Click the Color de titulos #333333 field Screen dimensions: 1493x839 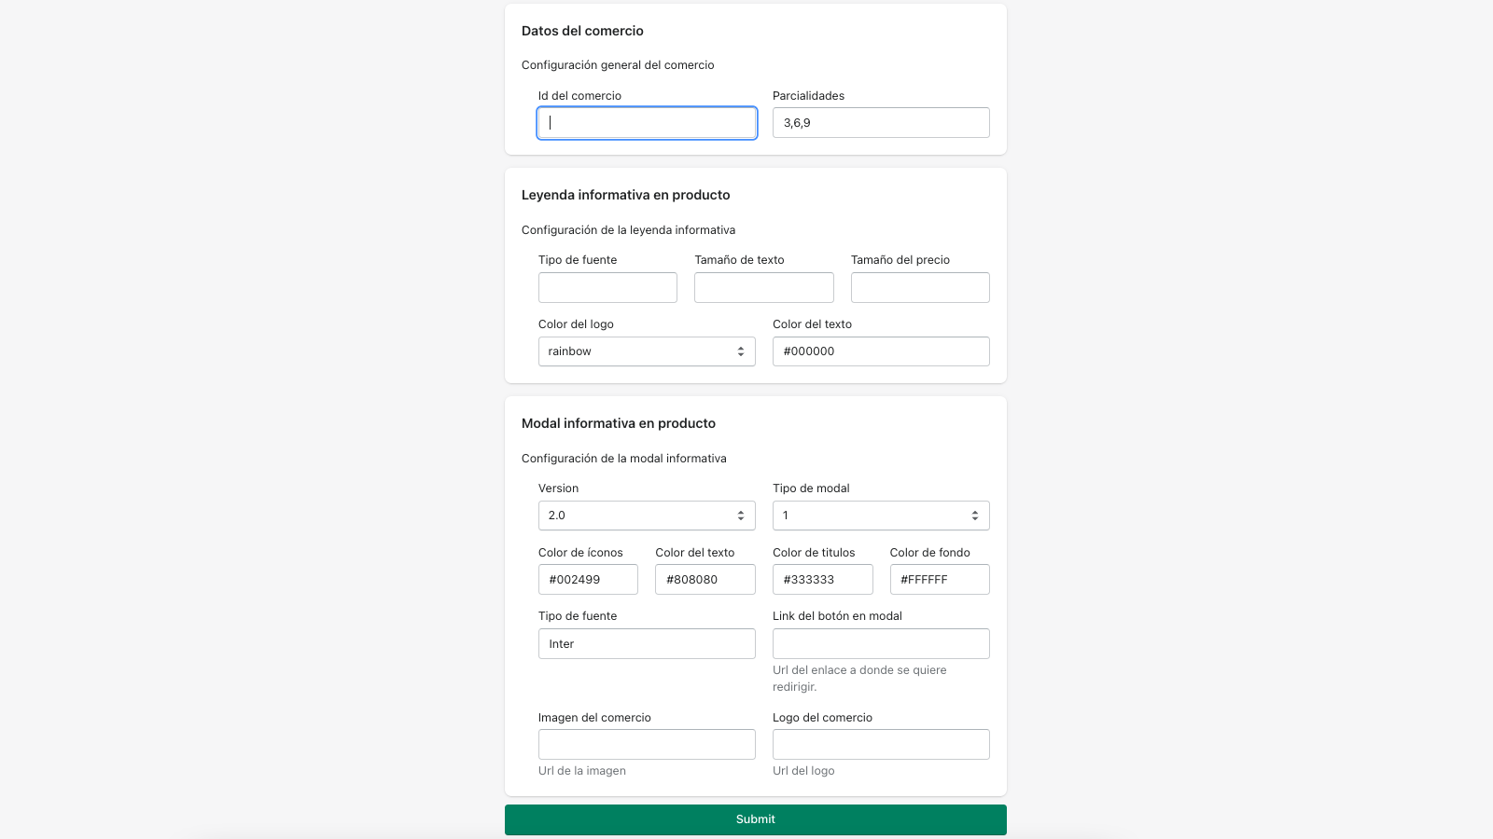click(x=823, y=580)
